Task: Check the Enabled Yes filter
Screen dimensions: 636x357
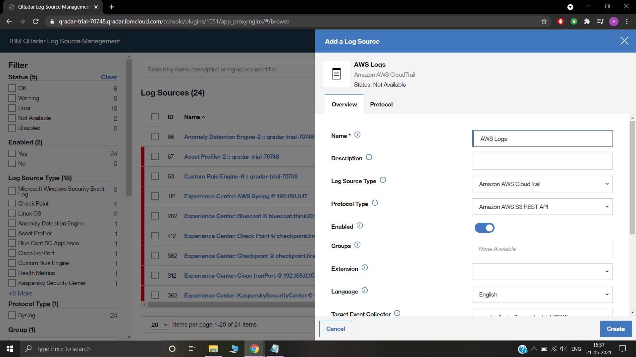Action: tap(12, 154)
